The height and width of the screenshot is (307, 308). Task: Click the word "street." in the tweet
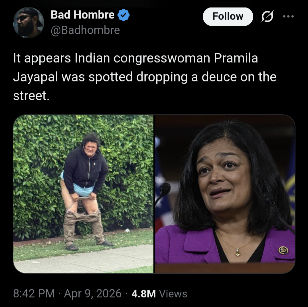coord(31,95)
